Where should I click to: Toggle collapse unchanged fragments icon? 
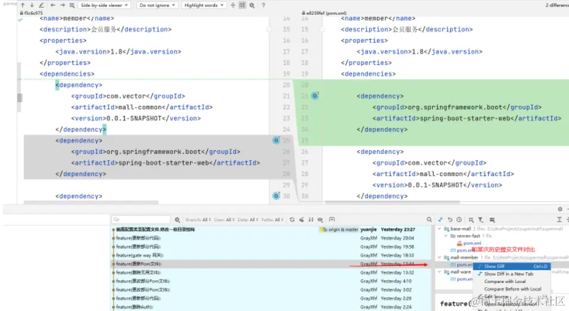(233, 5)
